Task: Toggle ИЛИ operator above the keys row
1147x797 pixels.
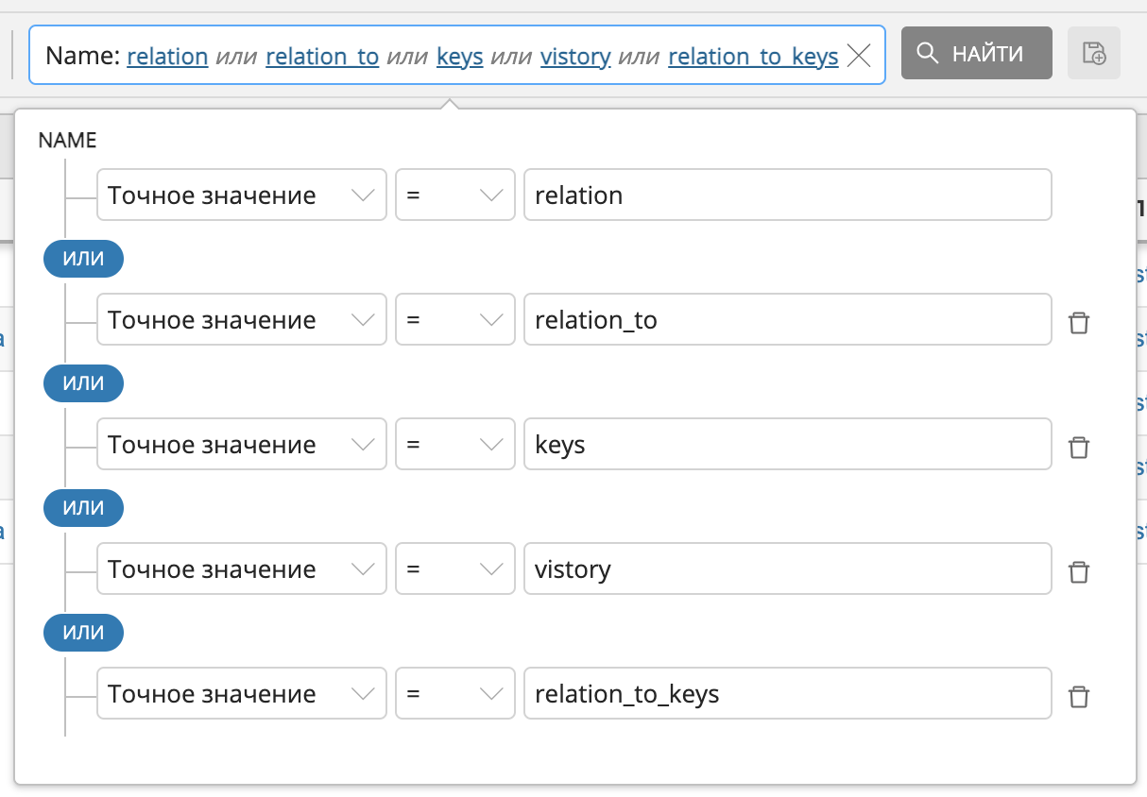Action: pos(83,383)
